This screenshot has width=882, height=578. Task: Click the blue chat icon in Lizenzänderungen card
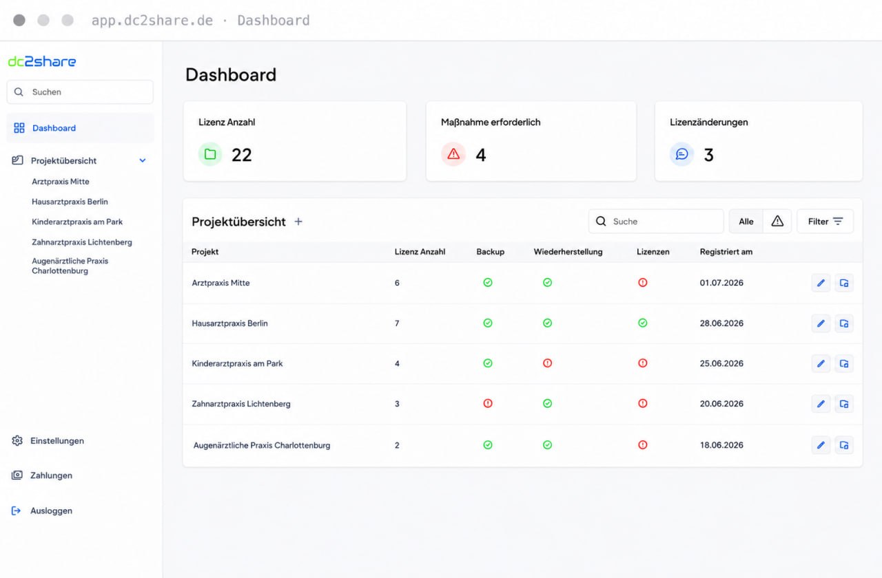(681, 154)
